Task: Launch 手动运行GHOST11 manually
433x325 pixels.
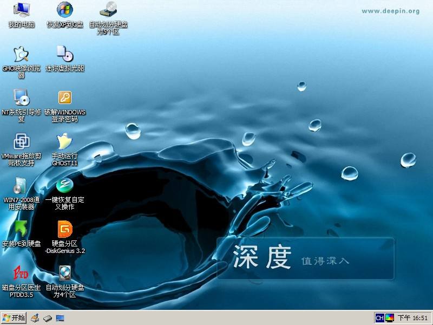Action: [64, 144]
